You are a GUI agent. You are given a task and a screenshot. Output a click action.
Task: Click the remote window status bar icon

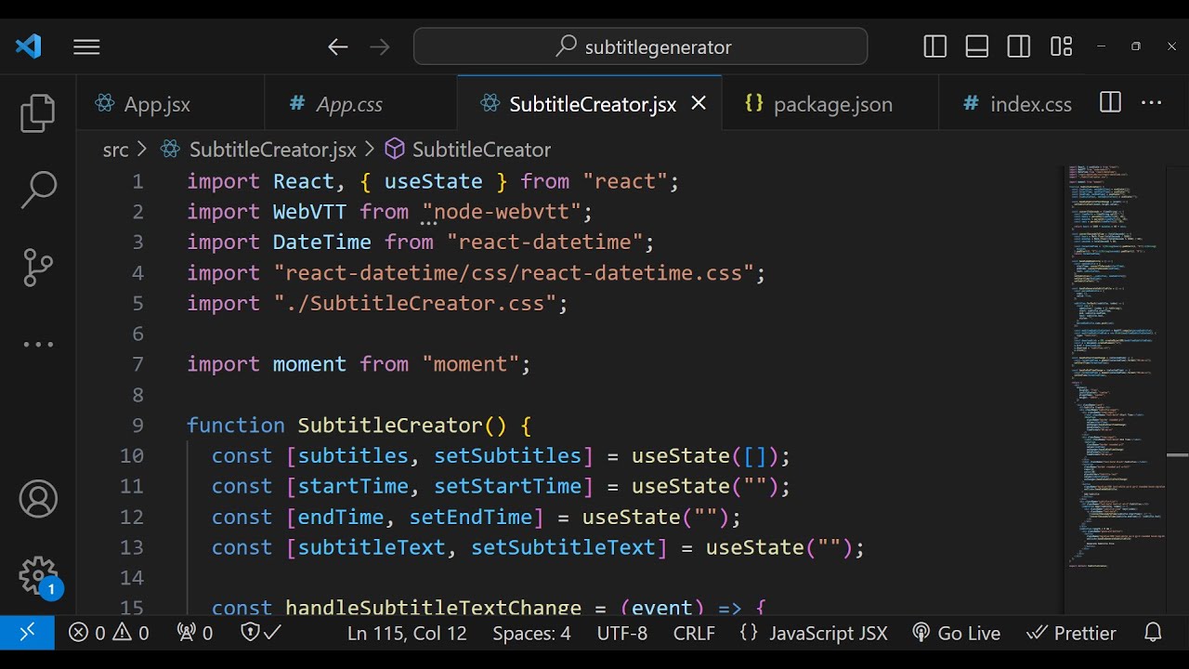[27, 633]
